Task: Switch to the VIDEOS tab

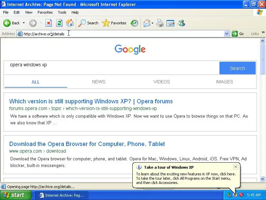Action: pos(162,82)
